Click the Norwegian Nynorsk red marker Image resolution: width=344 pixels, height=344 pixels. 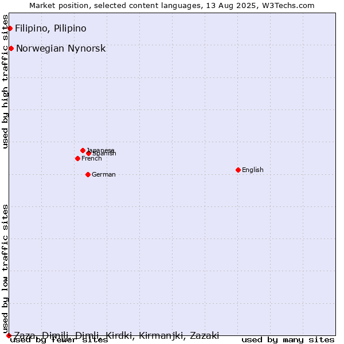pyautogui.click(x=11, y=49)
